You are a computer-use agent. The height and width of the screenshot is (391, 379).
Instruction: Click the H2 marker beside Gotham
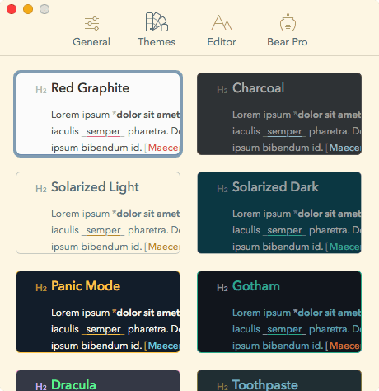(222, 288)
